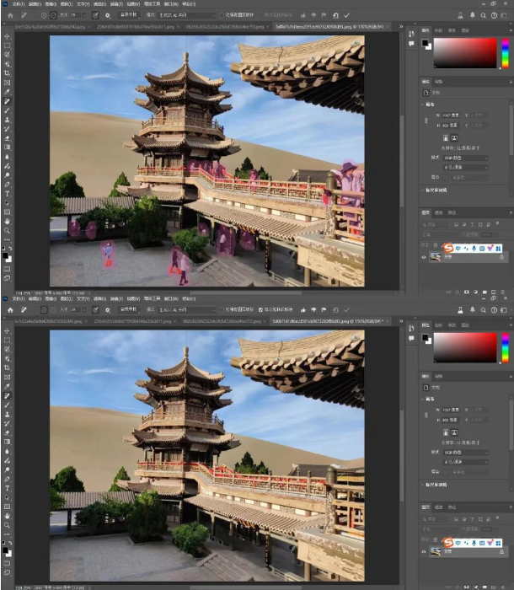The height and width of the screenshot is (590, 514).
Task: Click portrait orientation button in upper Properties panel
Action: pos(446,137)
